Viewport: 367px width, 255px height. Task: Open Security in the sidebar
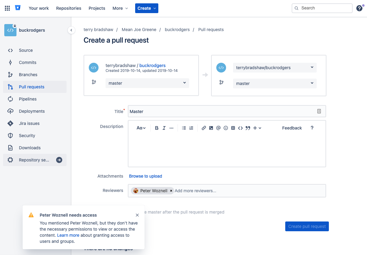click(35, 136)
